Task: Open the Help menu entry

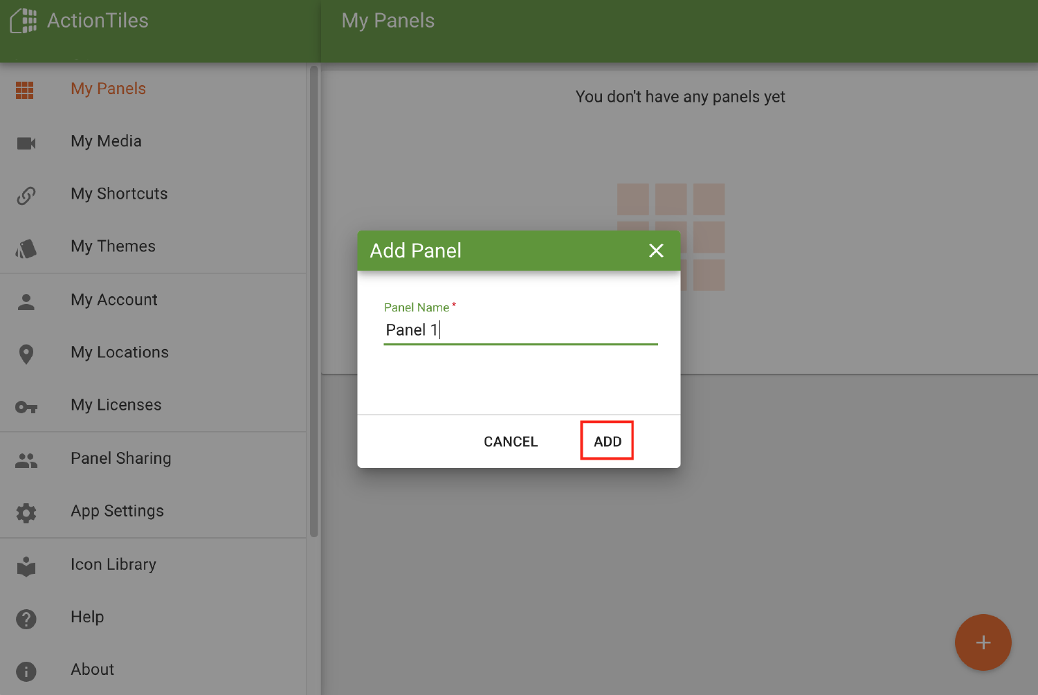Action: [86, 617]
